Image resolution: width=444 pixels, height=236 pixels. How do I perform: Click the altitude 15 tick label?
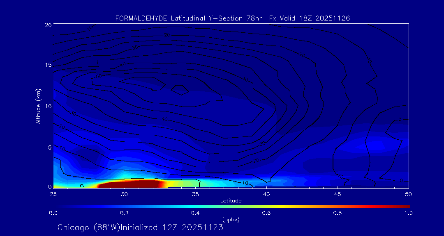click(x=47, y=65)
